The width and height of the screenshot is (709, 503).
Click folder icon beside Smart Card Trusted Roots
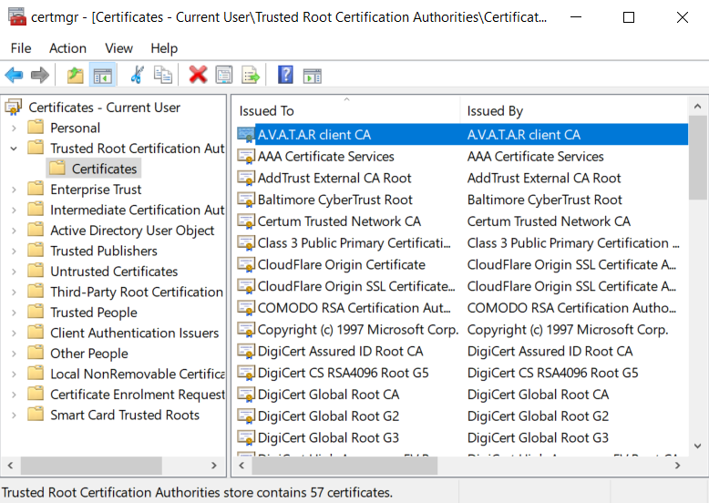pyautogui.click(x=36, y=414)
